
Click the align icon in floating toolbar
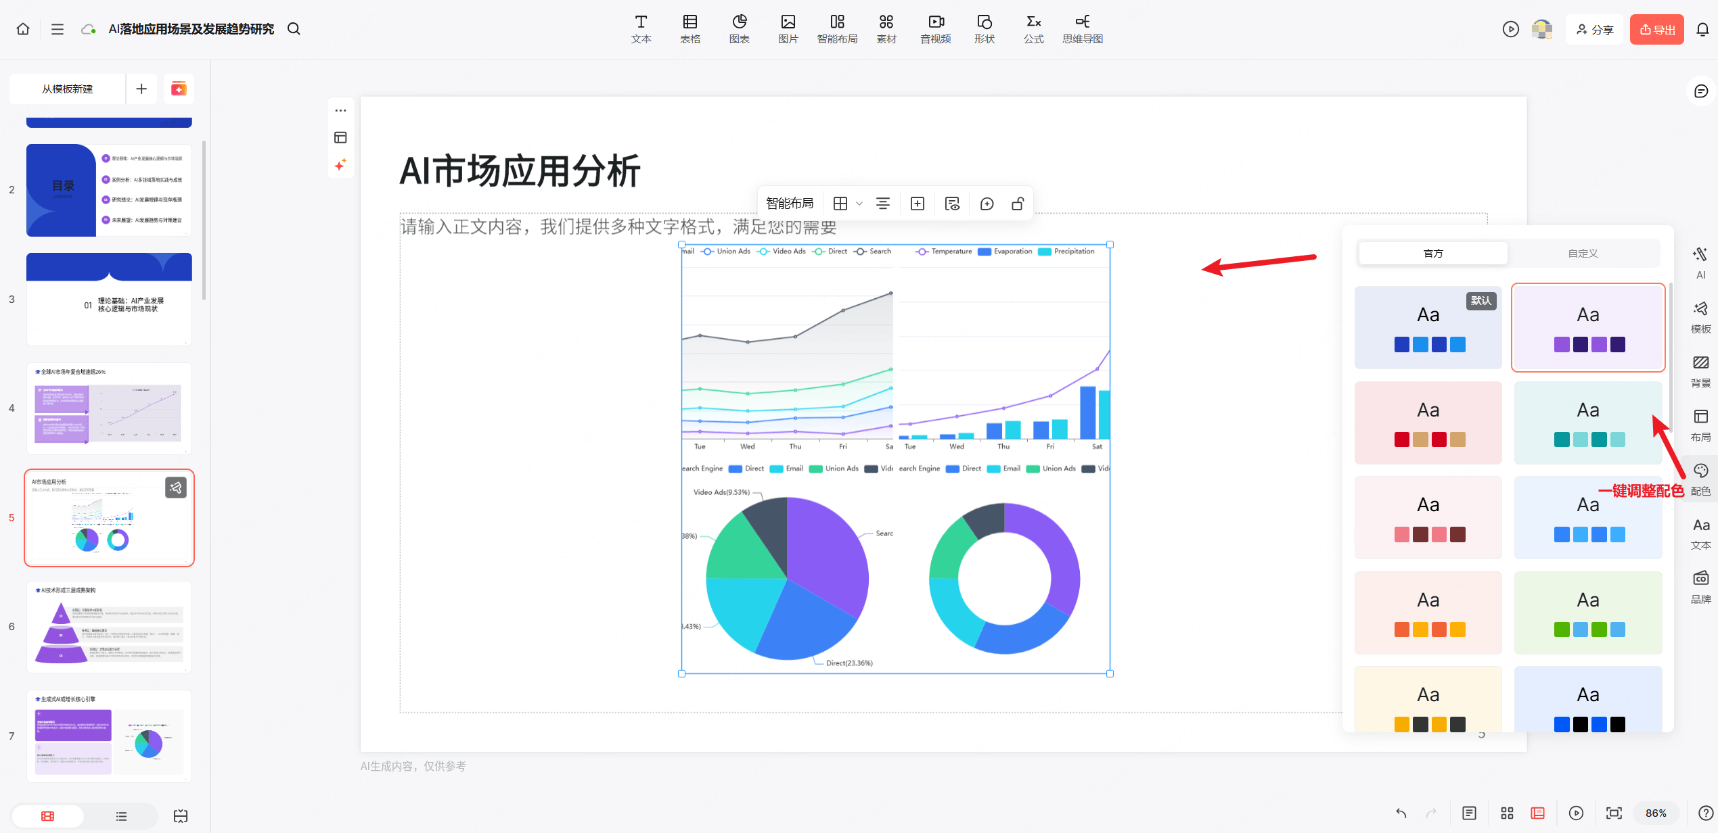(883, 204)
